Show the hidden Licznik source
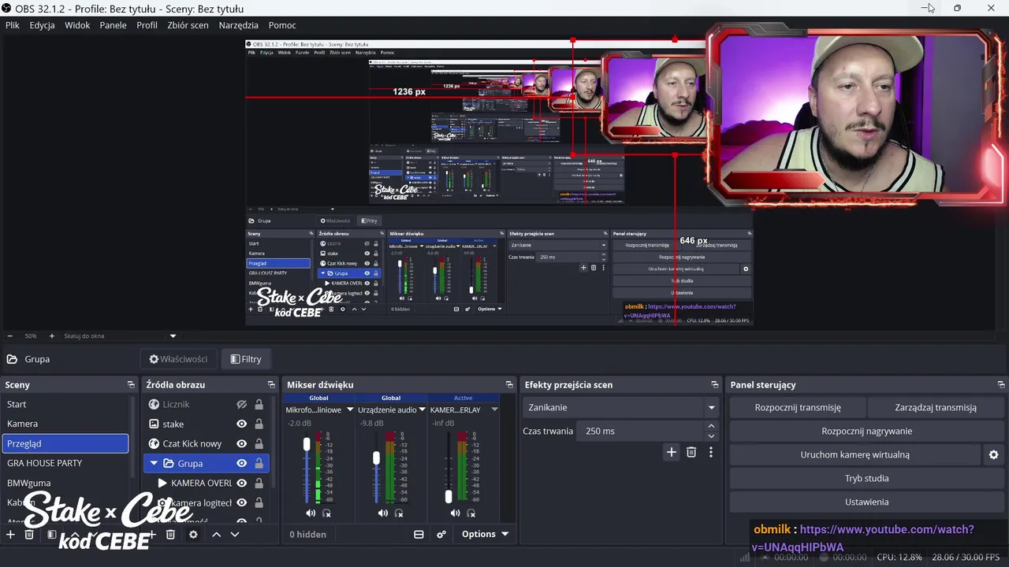Viewport: 1009px width, 567px height. pos(242,405)
